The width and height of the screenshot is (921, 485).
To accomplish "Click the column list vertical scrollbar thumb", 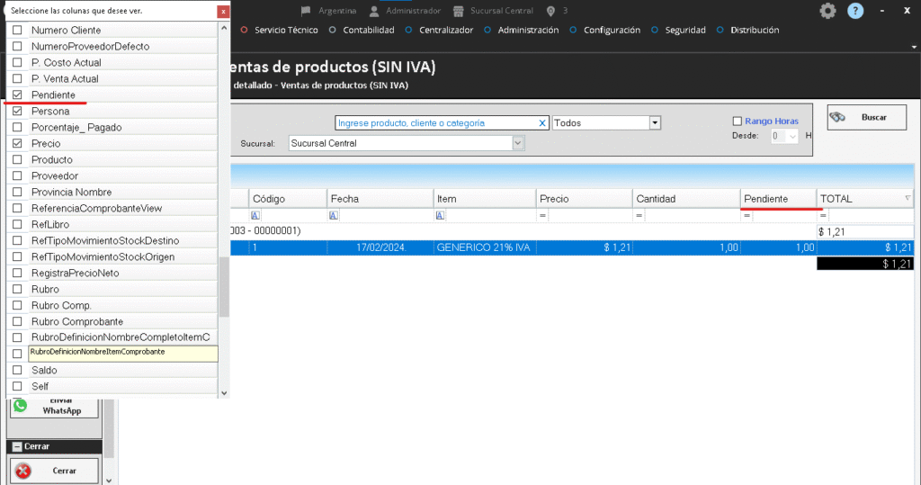I will [x=224, y=286].
